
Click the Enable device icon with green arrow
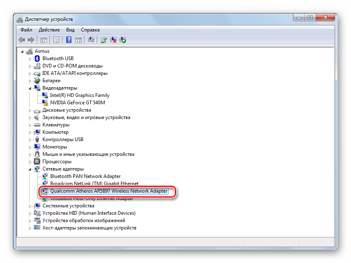[123, 40]
